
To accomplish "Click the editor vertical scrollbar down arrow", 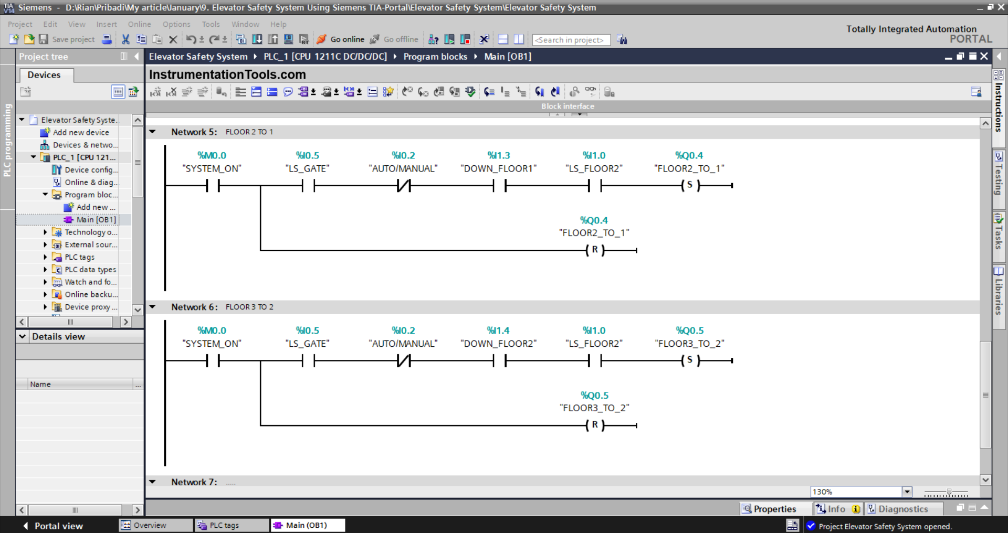I will pos(985,479).
